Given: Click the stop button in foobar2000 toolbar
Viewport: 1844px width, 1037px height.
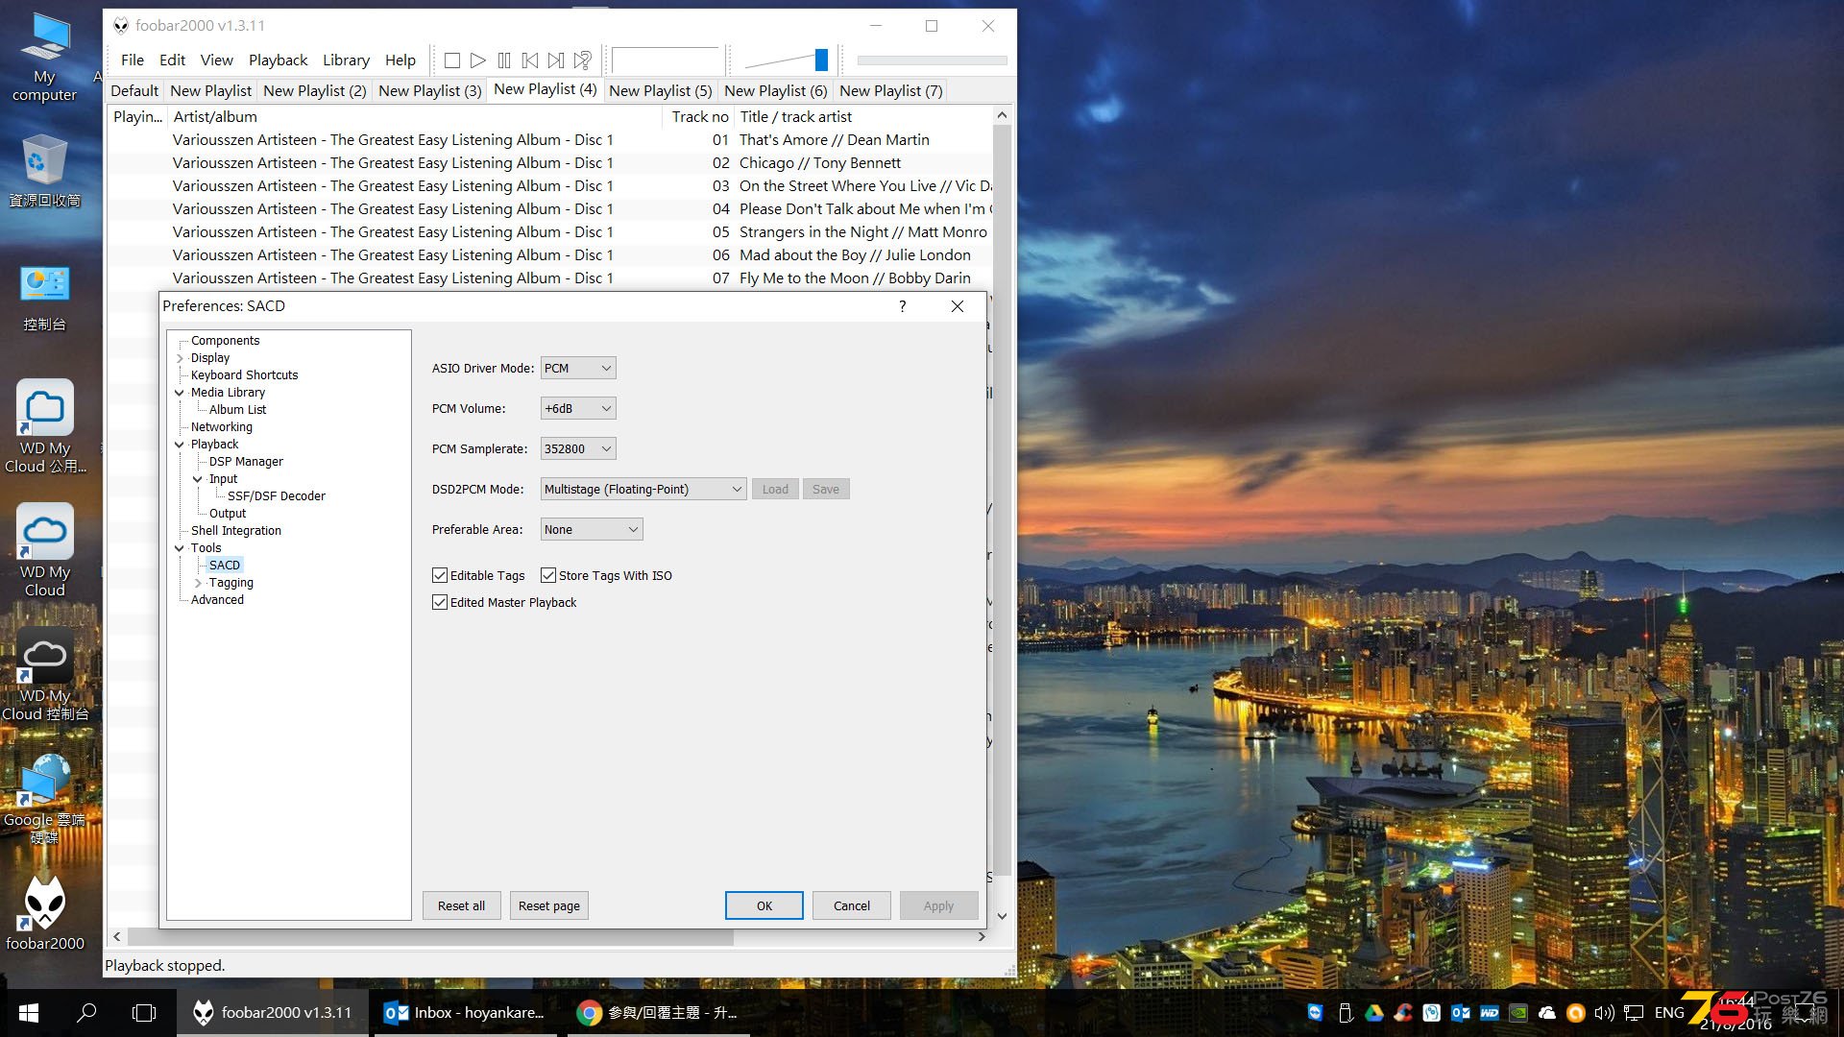Looking at the screenshot, I should (452, 60).
